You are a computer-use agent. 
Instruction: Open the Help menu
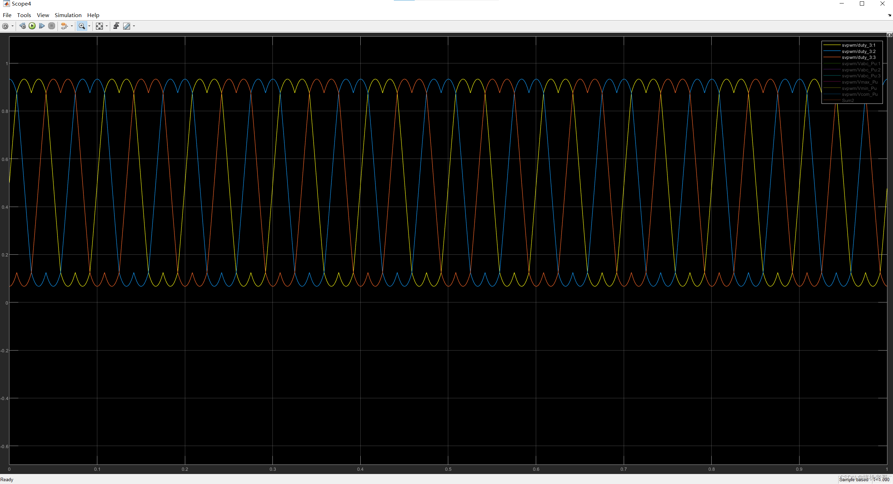tap(93, 15)
